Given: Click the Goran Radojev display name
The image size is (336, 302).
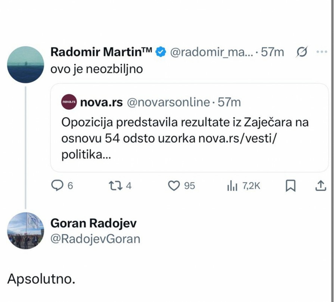Looking at the screenshot, I should pos(93,223).
